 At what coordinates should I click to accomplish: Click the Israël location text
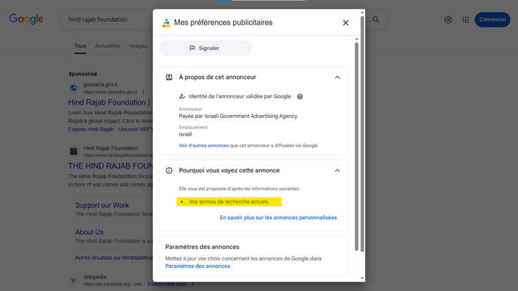tap(185, 135)
